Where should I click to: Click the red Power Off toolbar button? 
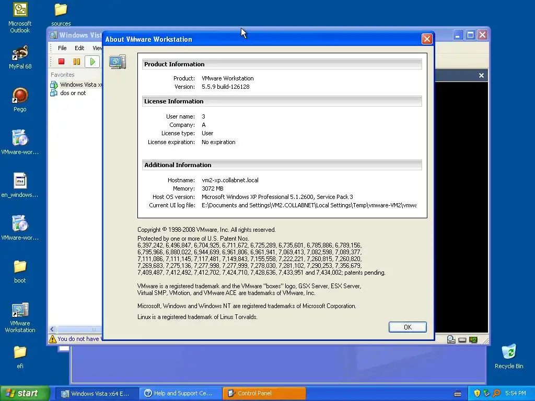62,62
